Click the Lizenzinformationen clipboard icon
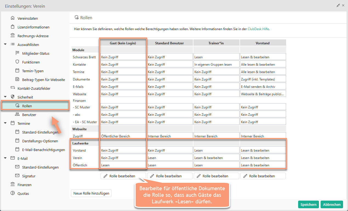Screen dimensions: 348x211 tap(12, 27)
